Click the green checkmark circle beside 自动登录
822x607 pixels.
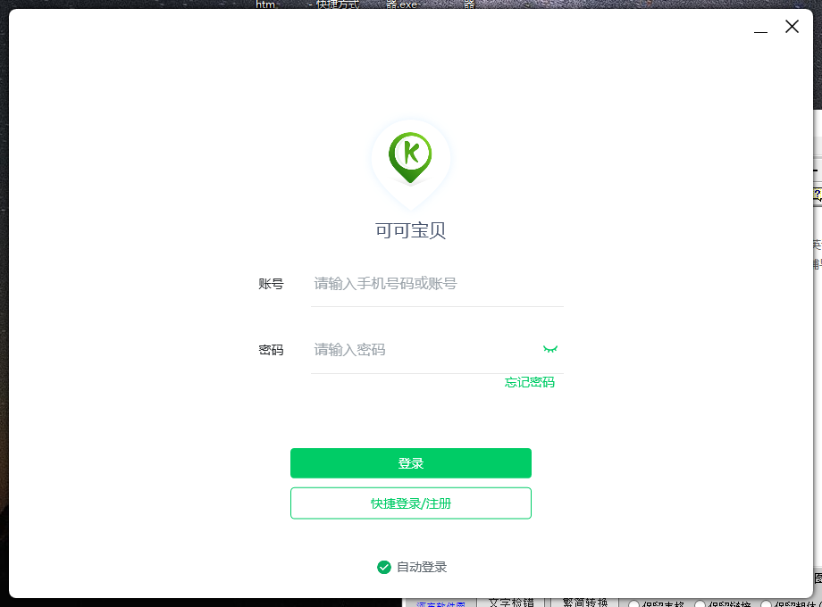(x=384, y=567)
